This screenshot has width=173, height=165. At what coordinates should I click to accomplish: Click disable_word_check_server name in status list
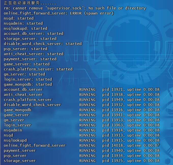click(x=33, y=105)
